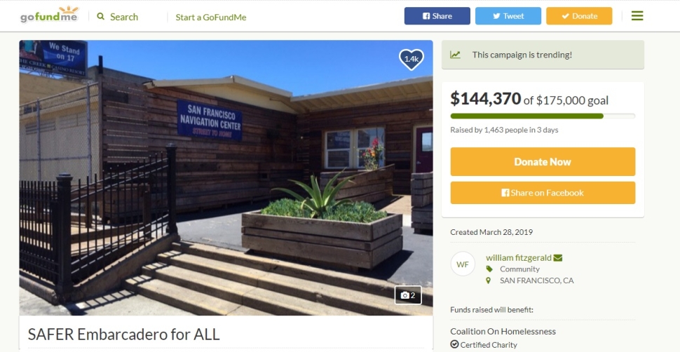680x352 pixels.
Task: Click the Share on Facebook button
Action: pyautogui.click(x=543, y=193)
